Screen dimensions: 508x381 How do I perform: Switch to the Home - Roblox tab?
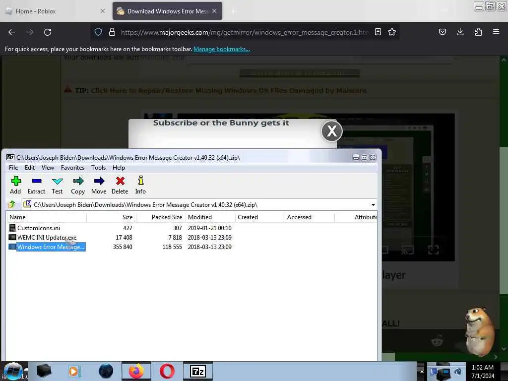[56, 11]
